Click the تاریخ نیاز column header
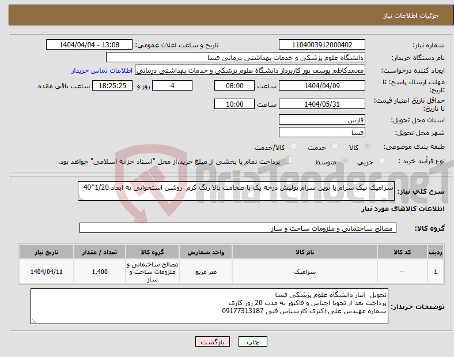The width and height of the screenshot is (454, 357). click(46, 252)
